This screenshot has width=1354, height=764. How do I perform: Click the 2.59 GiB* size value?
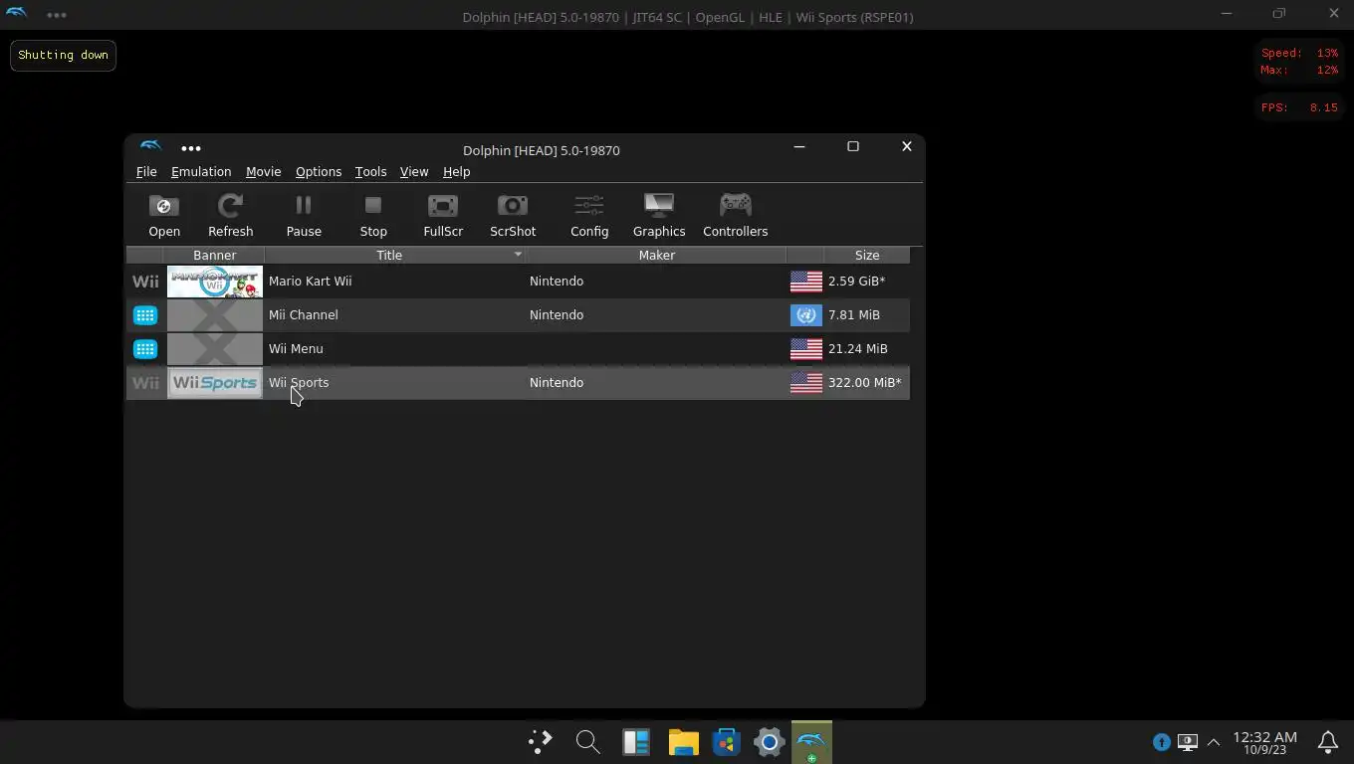pos(856,282)
